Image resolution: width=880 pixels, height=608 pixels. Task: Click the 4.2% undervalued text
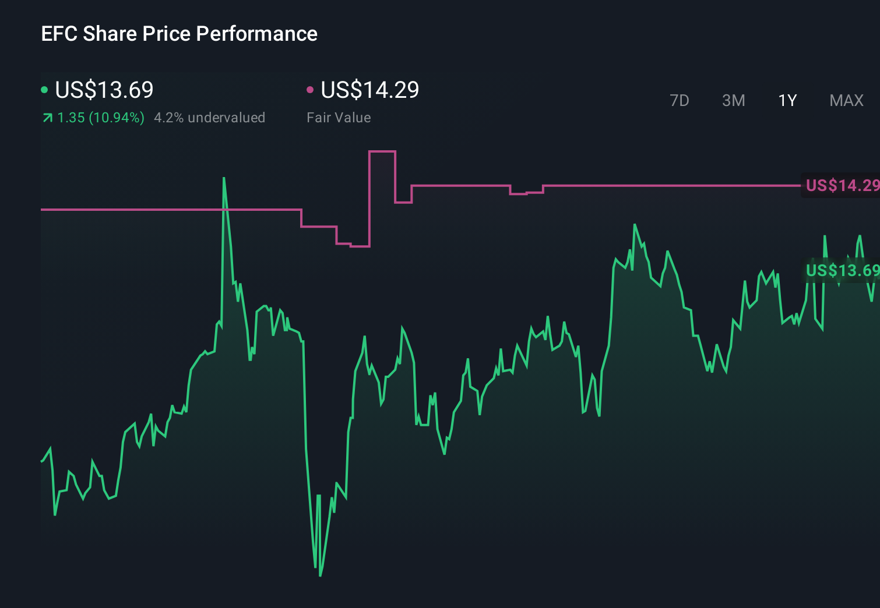point(210,117)
